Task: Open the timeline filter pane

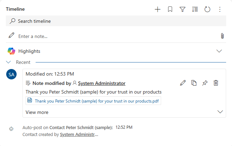Action: tap(183, 9)
